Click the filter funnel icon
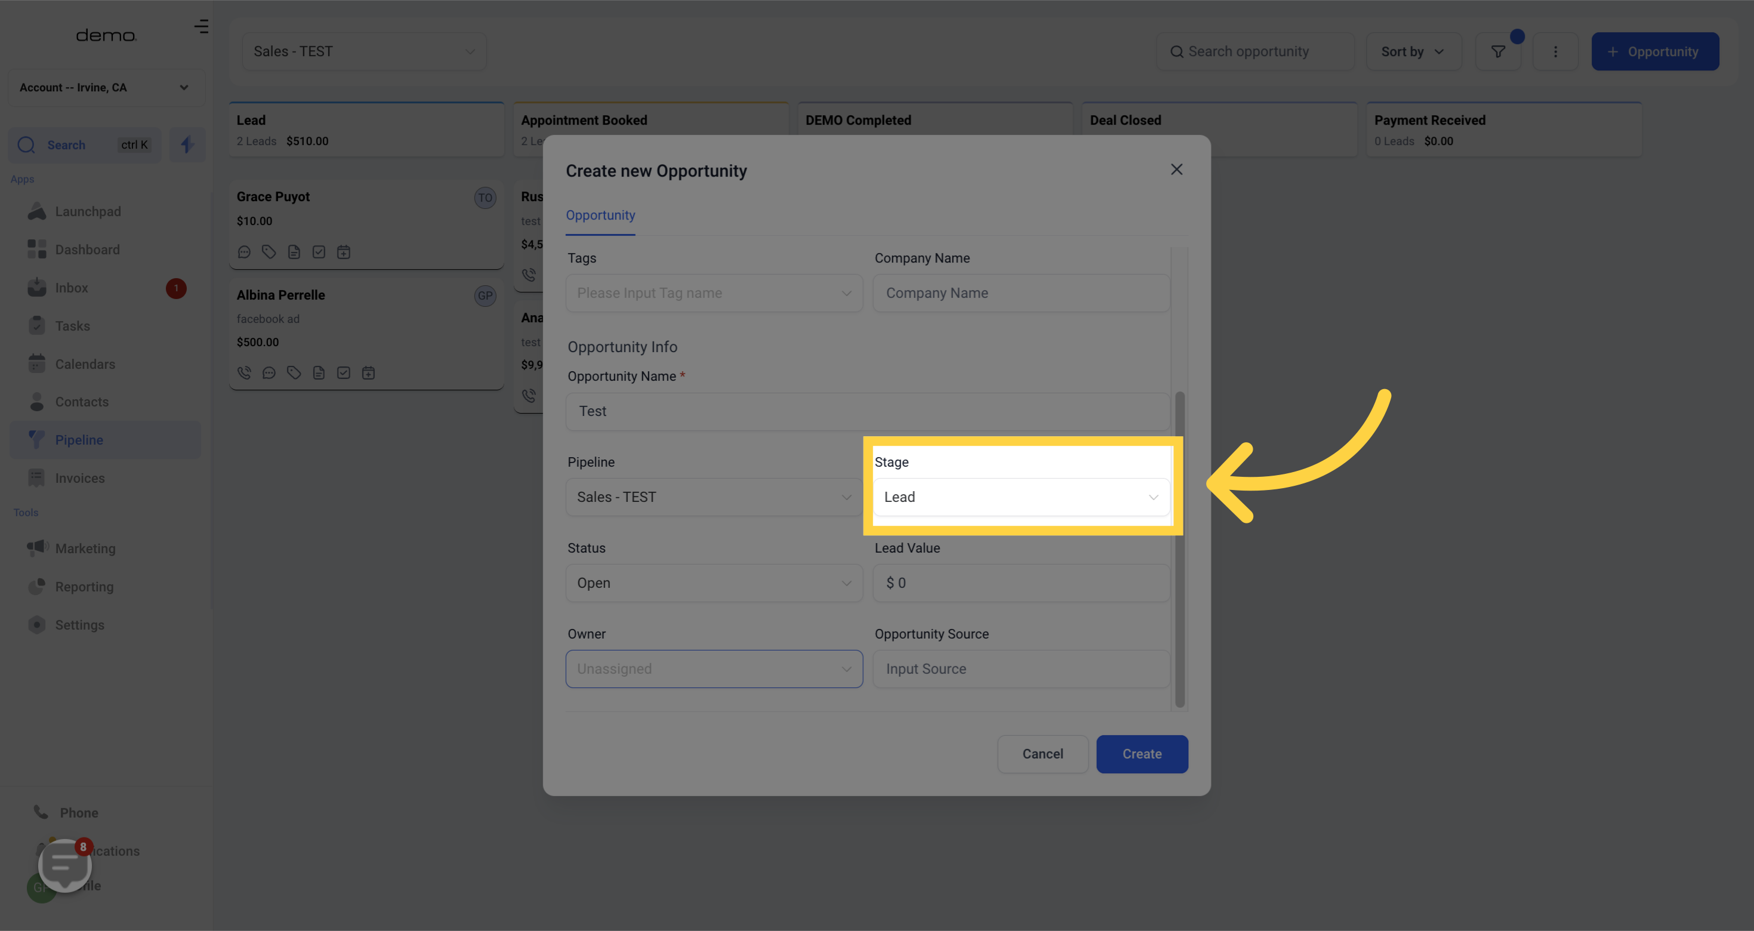This screenshot has height=931, width=1754. (x=1497, y=52)
